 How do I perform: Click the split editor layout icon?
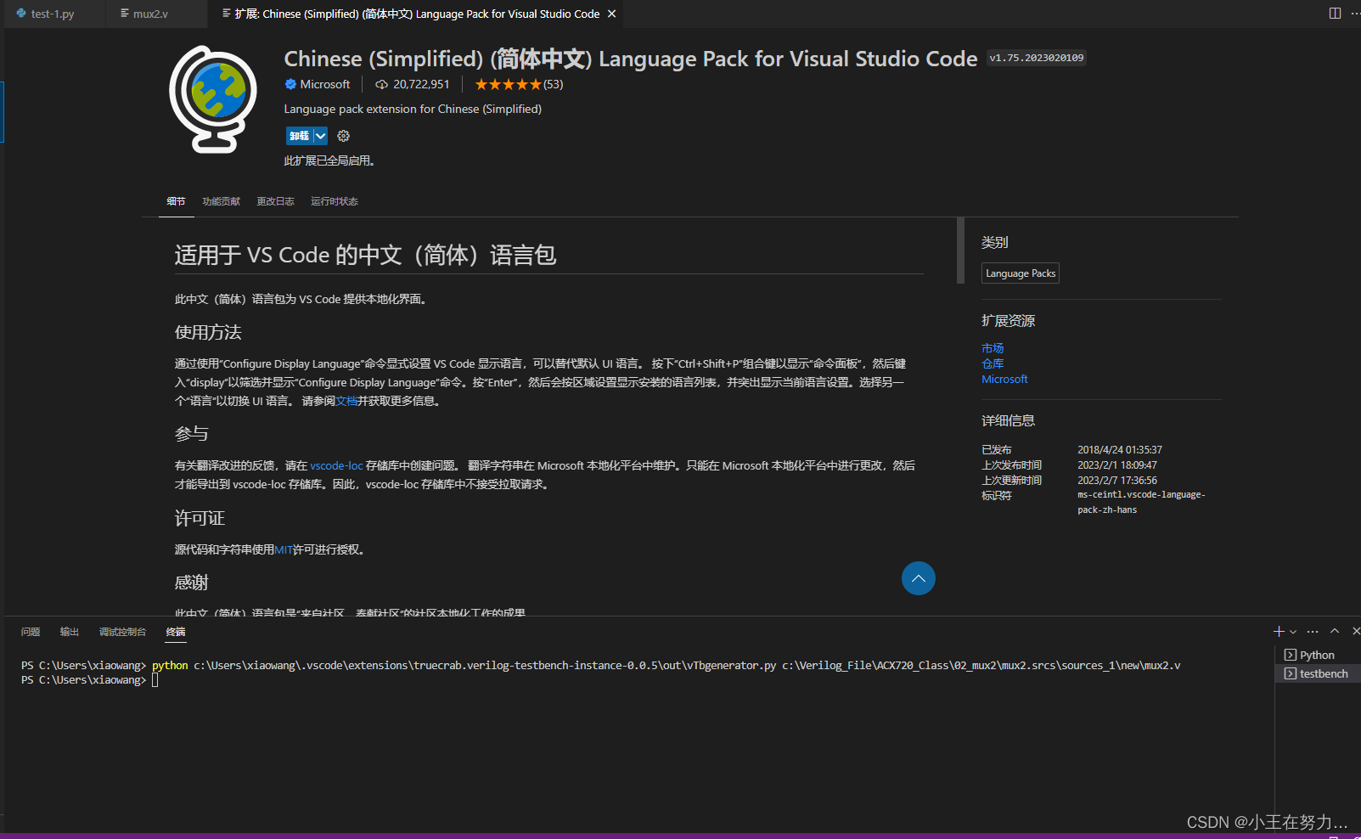(x=1335, y=14)
